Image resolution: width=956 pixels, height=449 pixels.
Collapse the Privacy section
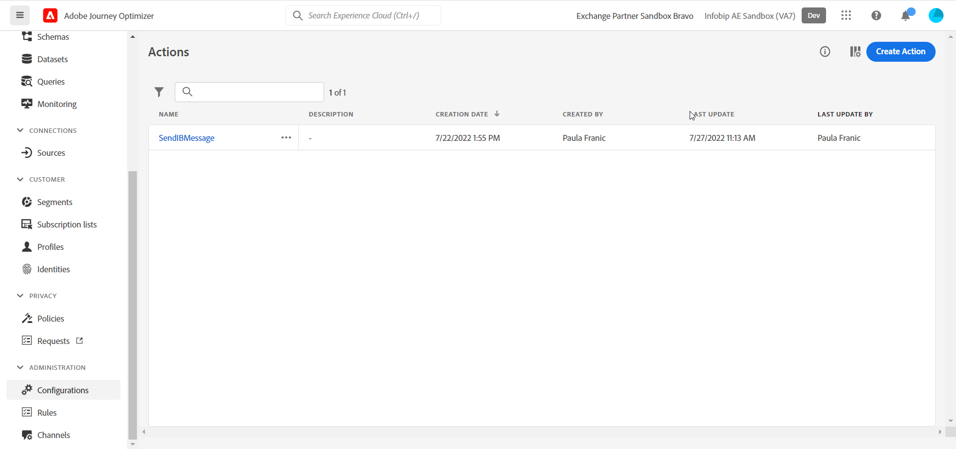(x=20, y=296)
